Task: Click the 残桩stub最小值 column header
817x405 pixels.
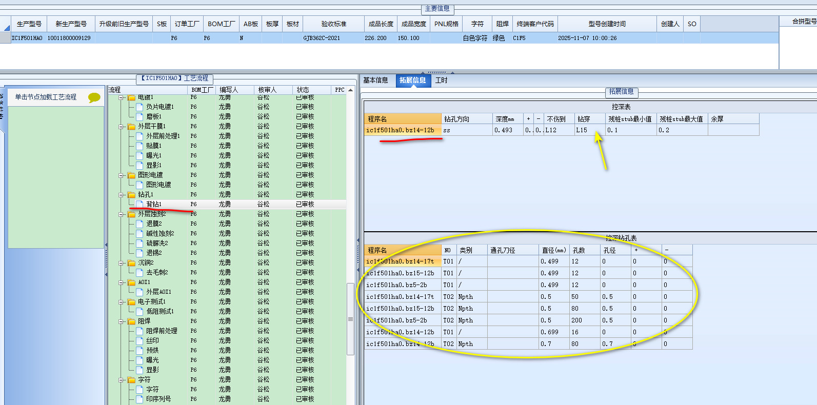Action: (x=630, y=119)
